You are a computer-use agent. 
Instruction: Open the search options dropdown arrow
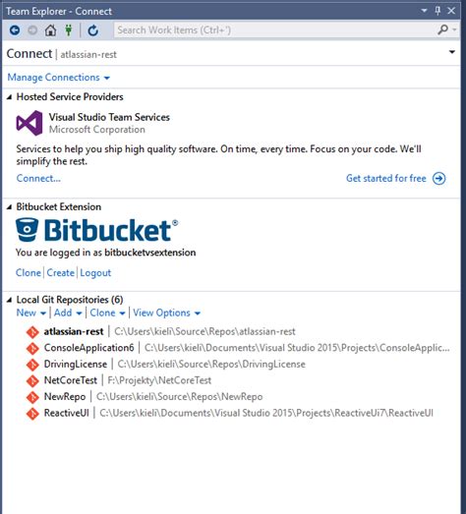point(455,29)
